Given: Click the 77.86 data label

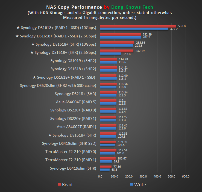Looking at the screenshot, I should (117, 167).
